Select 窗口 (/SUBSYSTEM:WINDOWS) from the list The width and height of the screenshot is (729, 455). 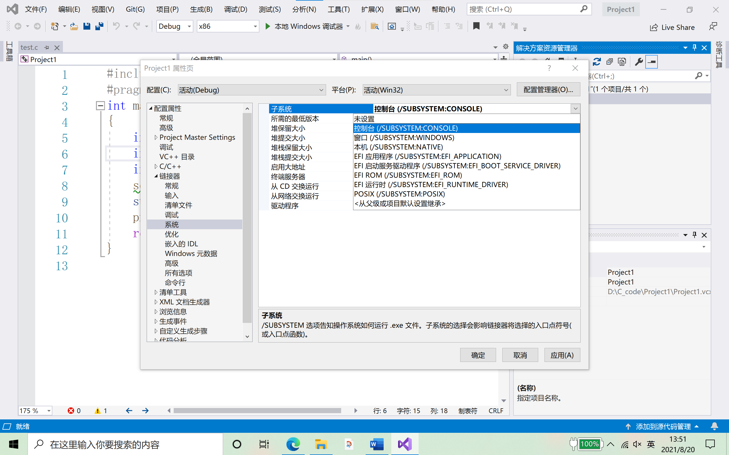coord(404,138)
